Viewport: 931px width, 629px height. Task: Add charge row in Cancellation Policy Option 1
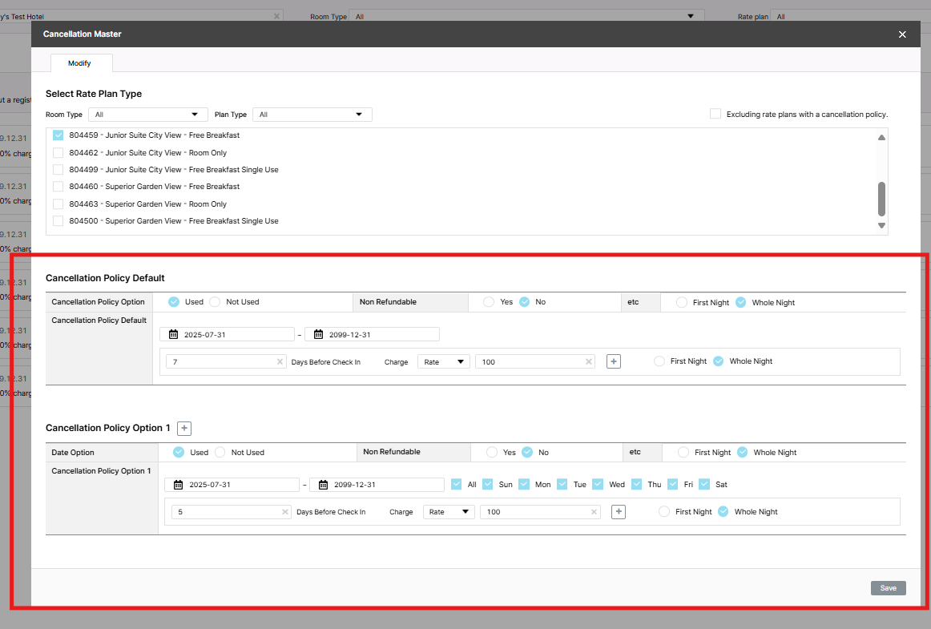618,512
